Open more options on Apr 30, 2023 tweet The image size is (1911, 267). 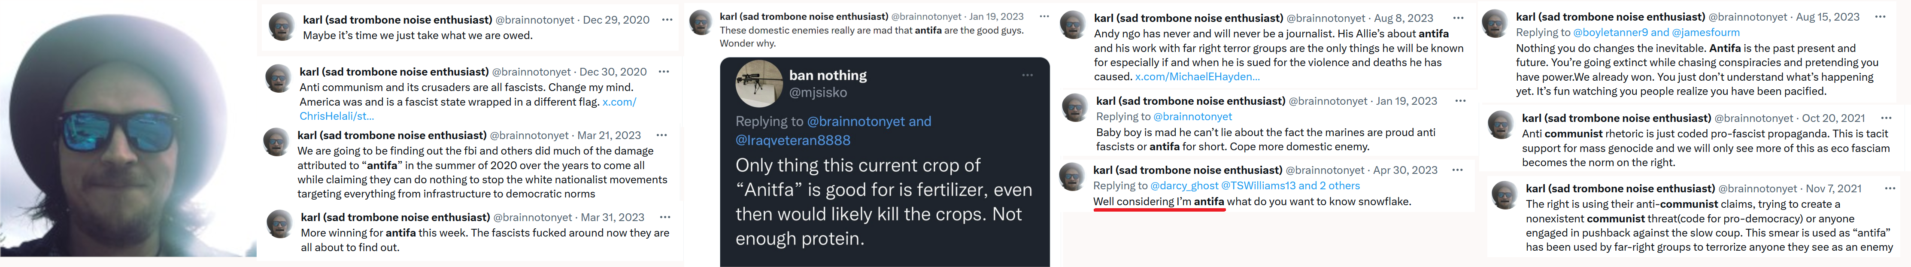pyautogui.click(x=1458, y=170)
